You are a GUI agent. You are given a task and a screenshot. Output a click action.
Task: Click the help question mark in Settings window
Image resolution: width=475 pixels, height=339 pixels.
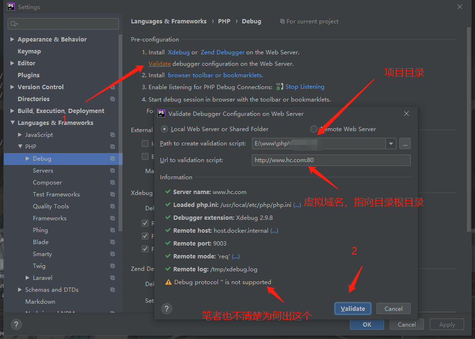[16, 324]
